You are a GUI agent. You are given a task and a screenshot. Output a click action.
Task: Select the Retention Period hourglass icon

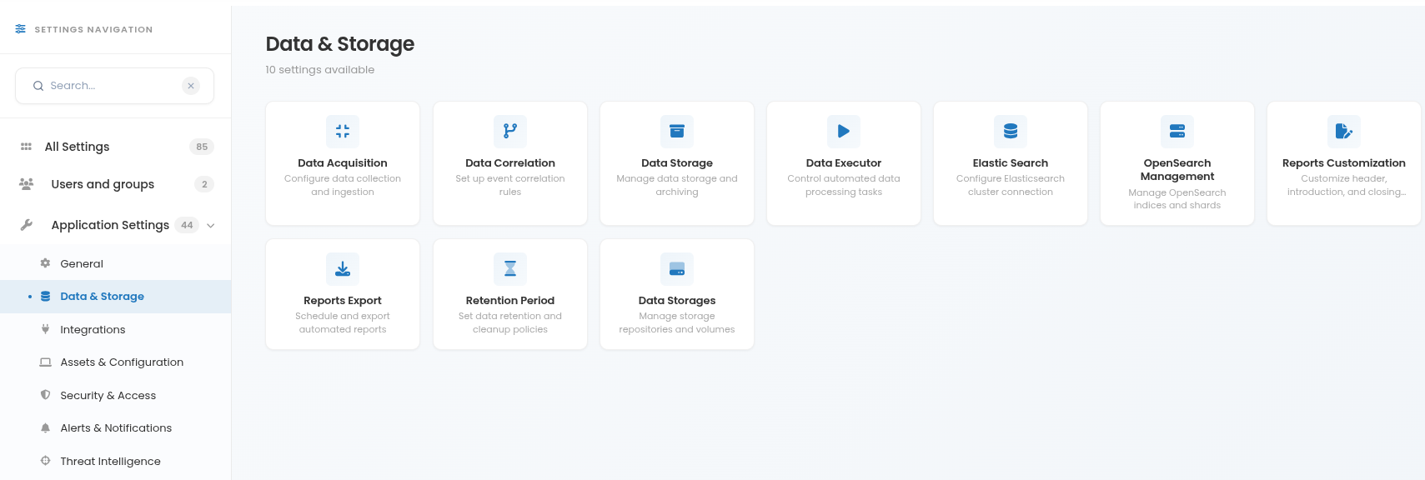(510, 268)
